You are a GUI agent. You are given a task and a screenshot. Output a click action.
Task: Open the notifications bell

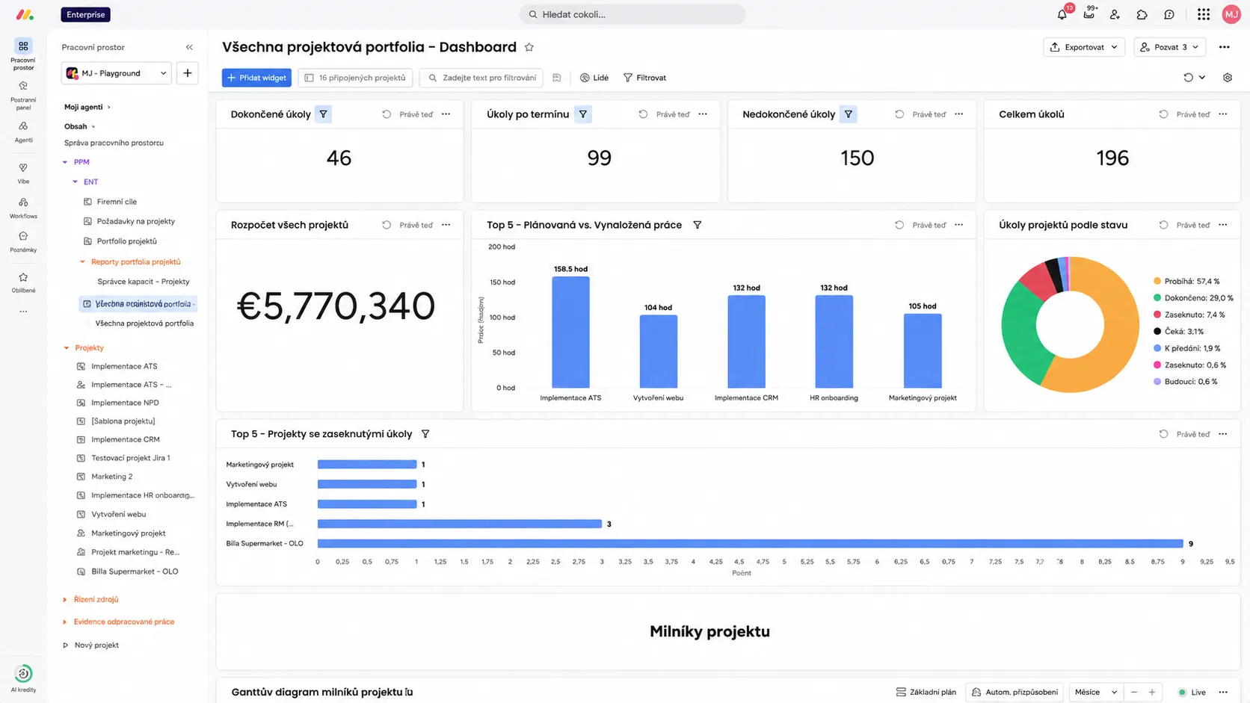1062,14
